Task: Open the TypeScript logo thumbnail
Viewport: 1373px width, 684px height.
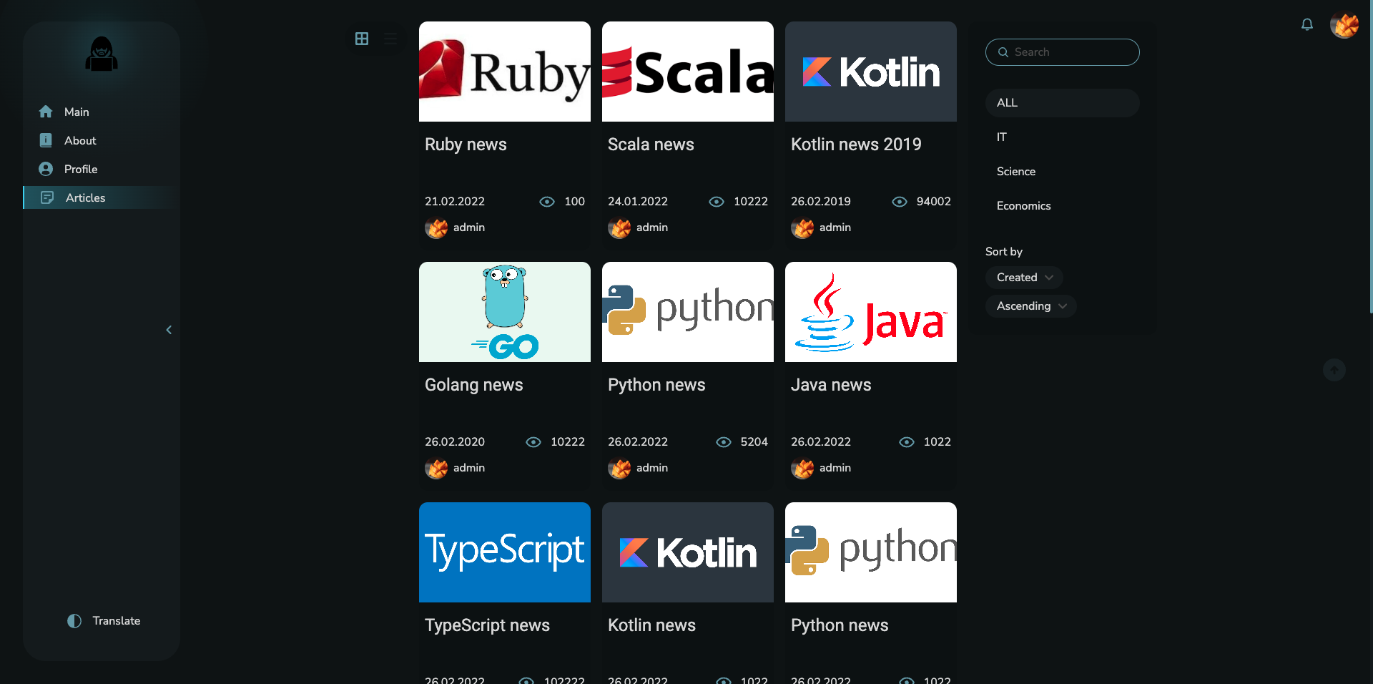Action: pos(505,552)
